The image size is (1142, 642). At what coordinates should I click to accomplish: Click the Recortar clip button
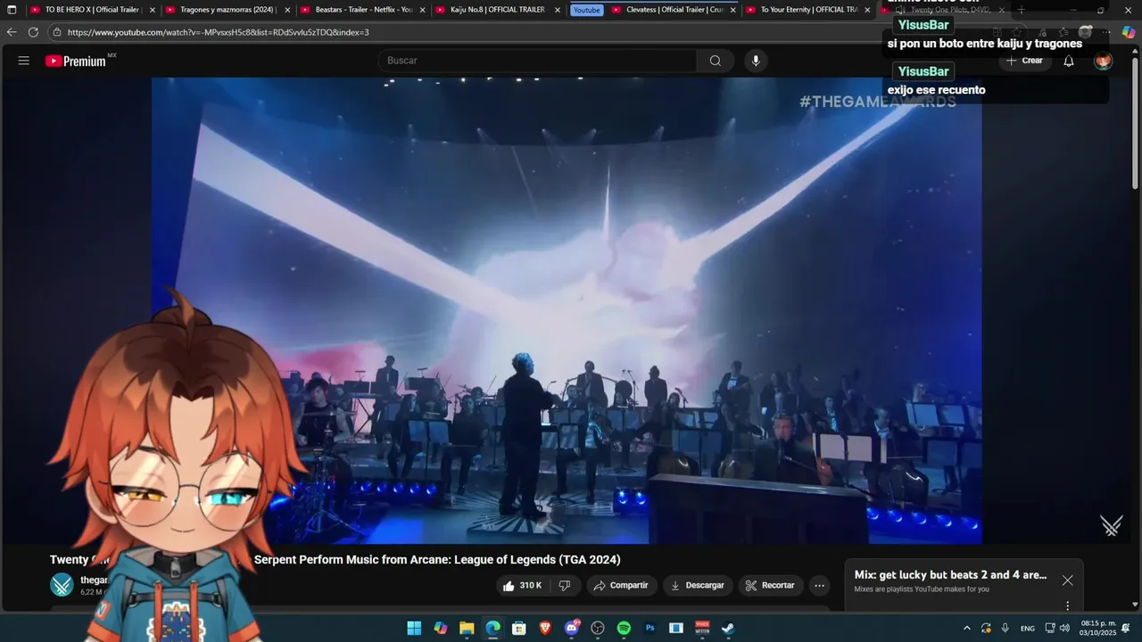click(770, 586)
